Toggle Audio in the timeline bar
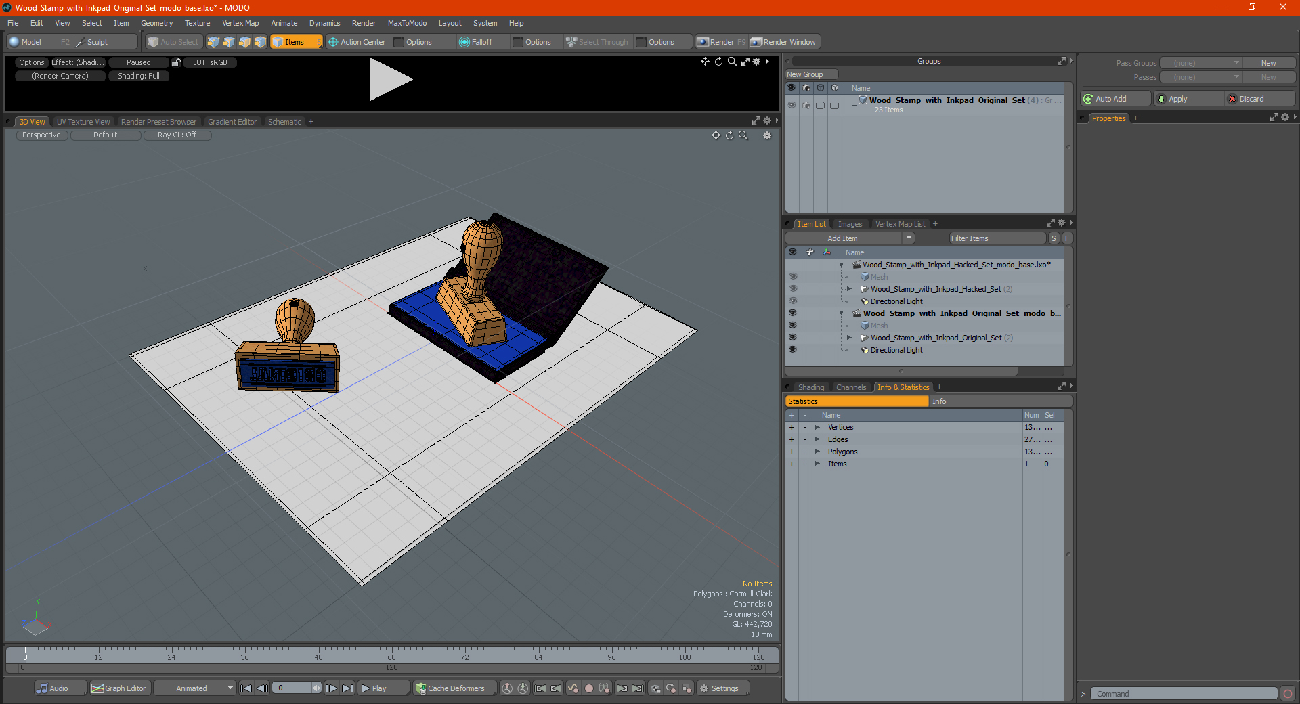 pos(53,688)
